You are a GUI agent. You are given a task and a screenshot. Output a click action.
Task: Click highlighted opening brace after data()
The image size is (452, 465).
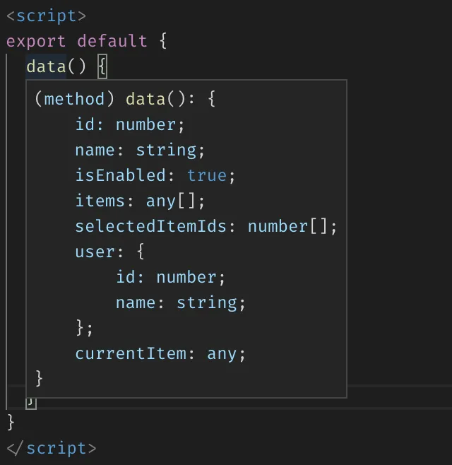(x=102, y=67)
